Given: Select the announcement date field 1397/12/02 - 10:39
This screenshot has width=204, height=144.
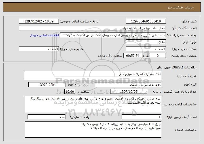Looking at the screenshot, I should [39, 21].
